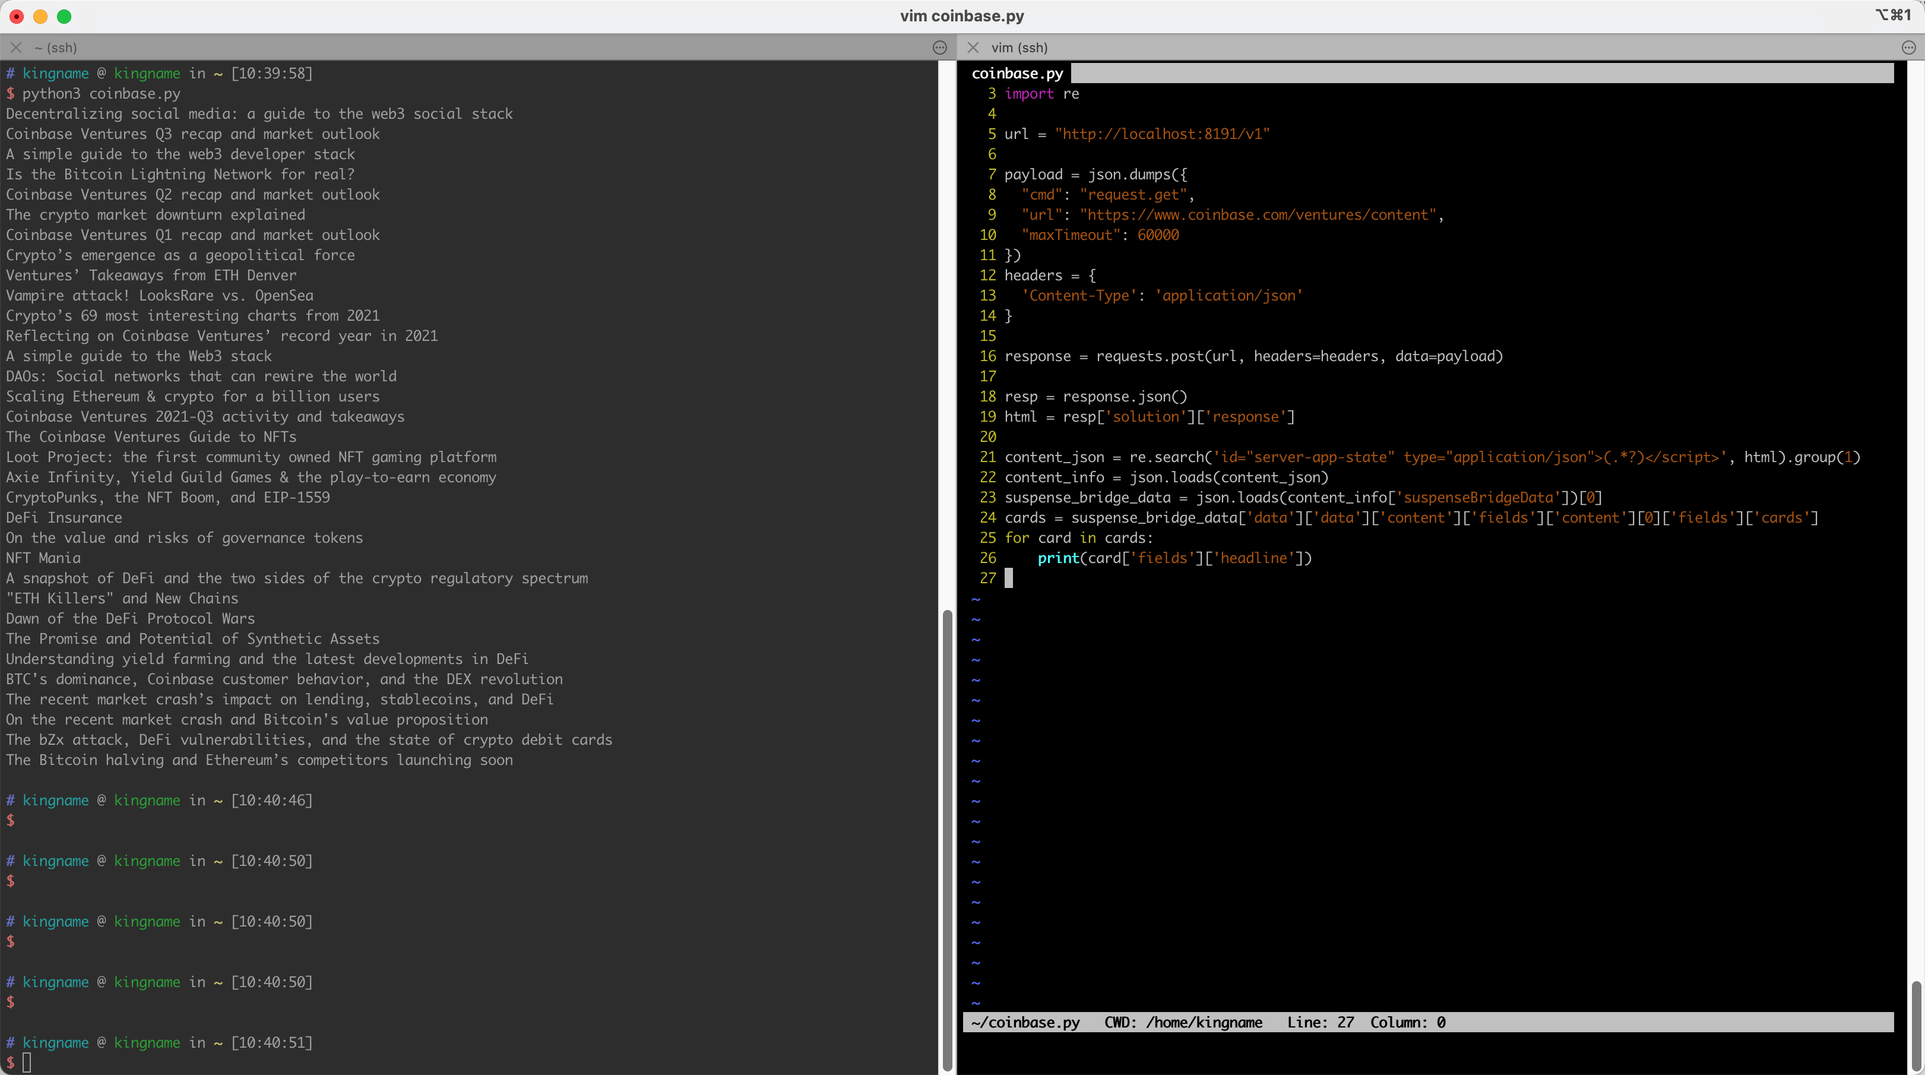Close the ~ (ssh) pane
The image size is (1925, 1075).
pyautogui.click(x=15, y=47)
